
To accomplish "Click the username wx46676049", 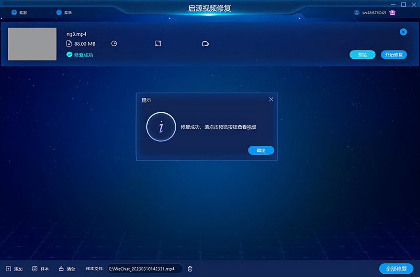I will click(374, 13).
